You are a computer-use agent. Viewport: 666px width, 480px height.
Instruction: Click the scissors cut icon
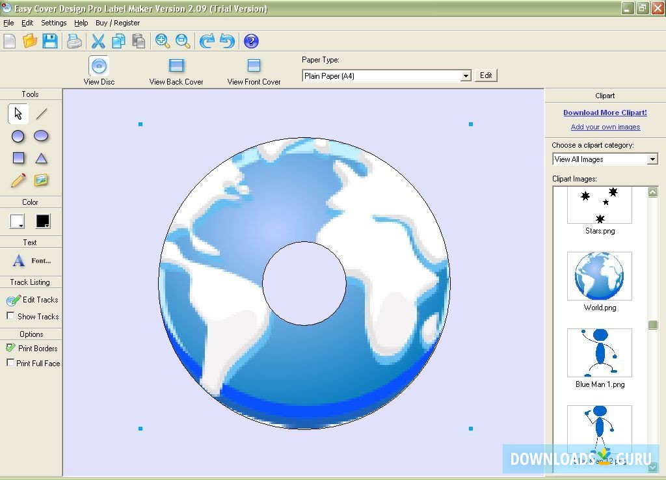[x=98, y=42]
